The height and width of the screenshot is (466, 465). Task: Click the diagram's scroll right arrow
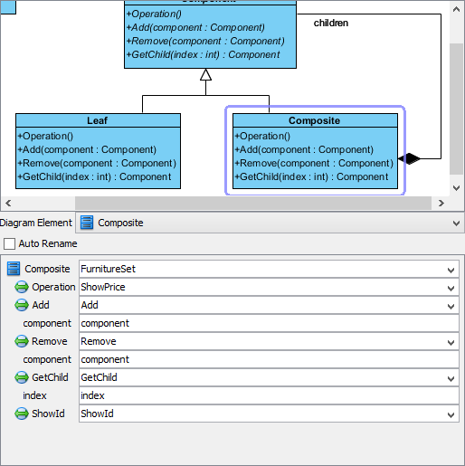click(x=441, y=203)
